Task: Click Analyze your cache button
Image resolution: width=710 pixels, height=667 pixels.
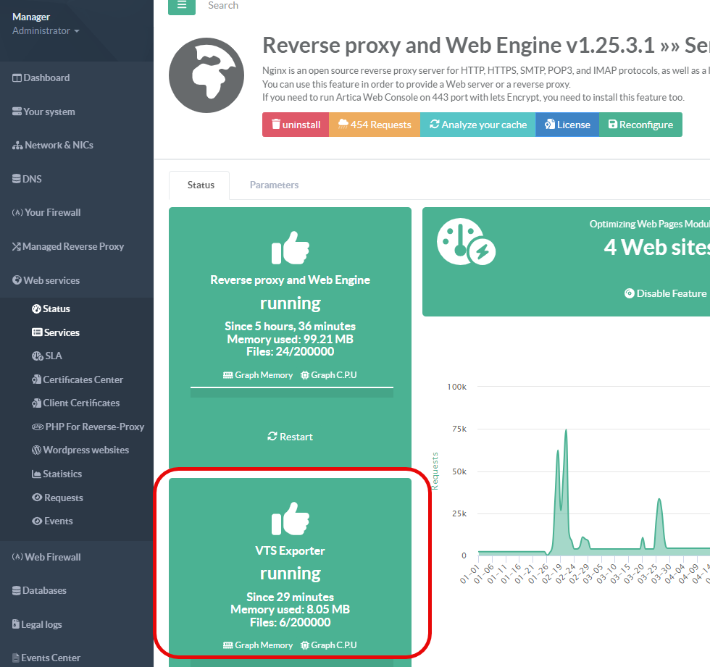Action: click(477, 125)
